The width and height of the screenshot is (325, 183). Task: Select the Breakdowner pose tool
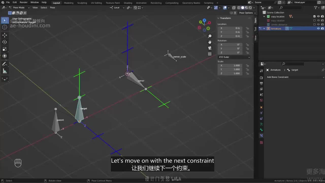point(5,79)
